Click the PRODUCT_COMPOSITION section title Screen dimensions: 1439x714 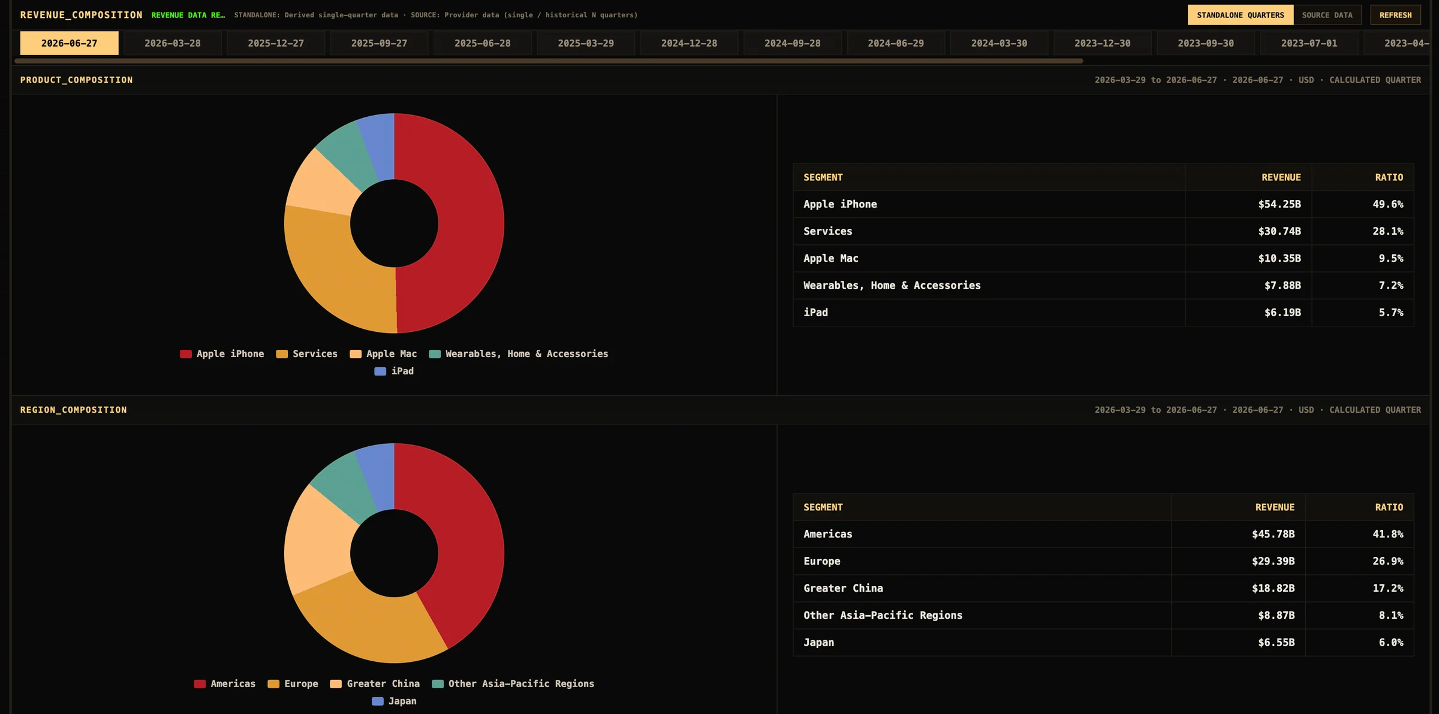77,80
